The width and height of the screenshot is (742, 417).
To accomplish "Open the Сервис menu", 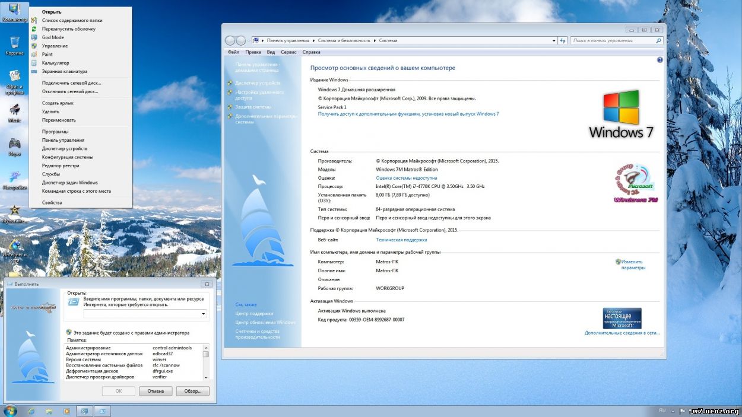I will [288, 52].
